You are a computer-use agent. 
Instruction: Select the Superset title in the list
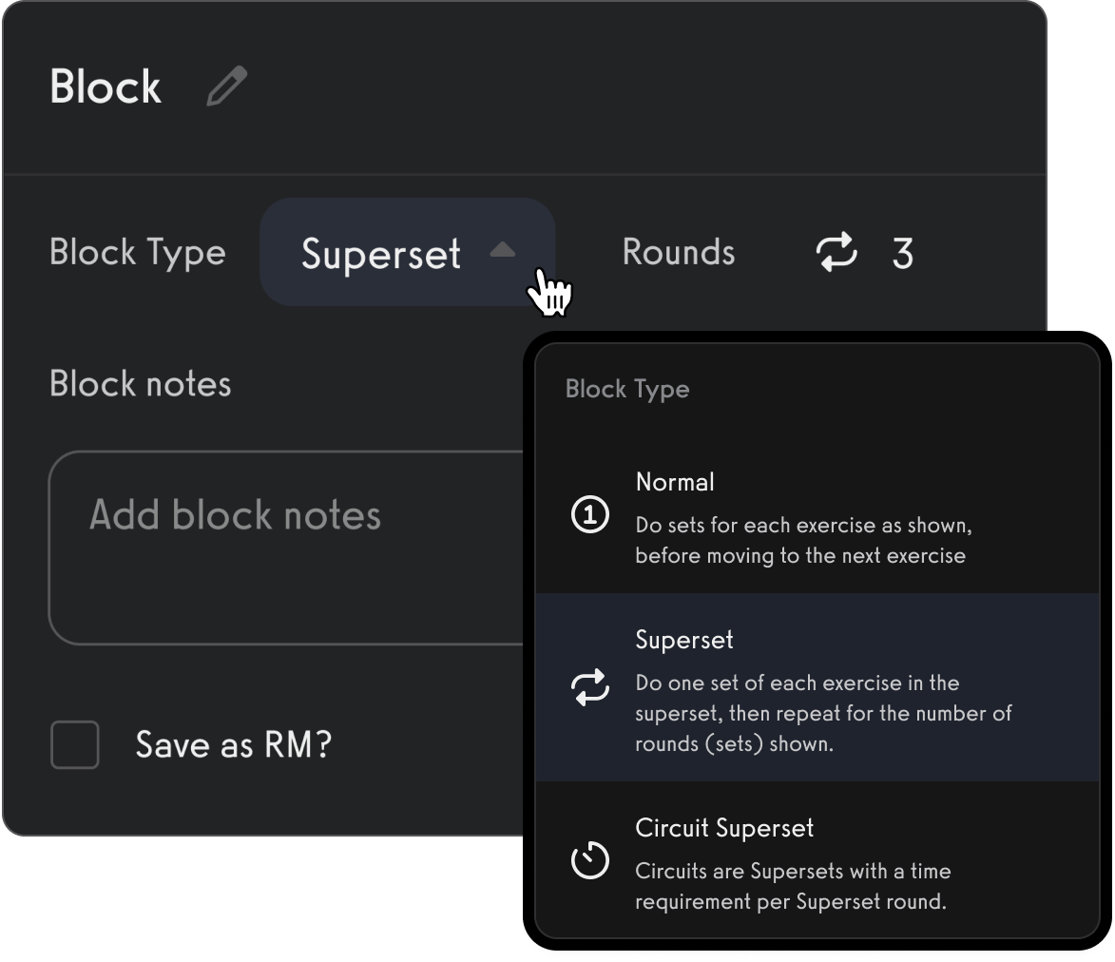(x=684, y=640)
